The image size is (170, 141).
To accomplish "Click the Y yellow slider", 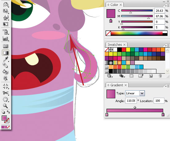I will (x=137, y=22).
